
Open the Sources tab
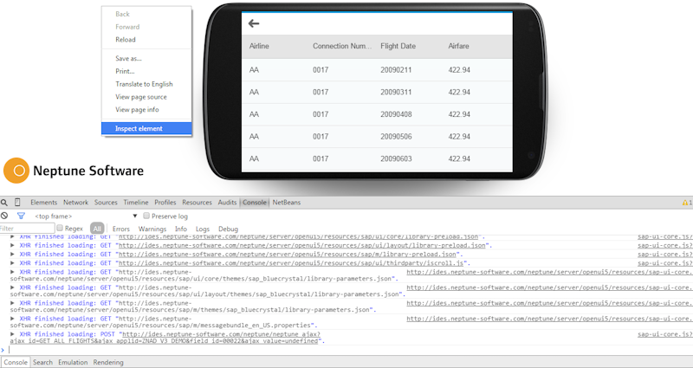(106, 203)
